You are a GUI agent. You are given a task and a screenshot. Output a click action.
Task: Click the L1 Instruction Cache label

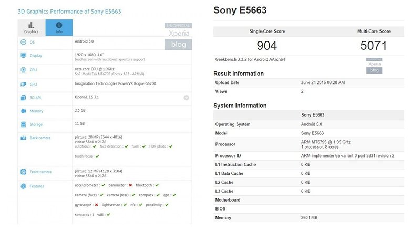click(x=235, y=164)
